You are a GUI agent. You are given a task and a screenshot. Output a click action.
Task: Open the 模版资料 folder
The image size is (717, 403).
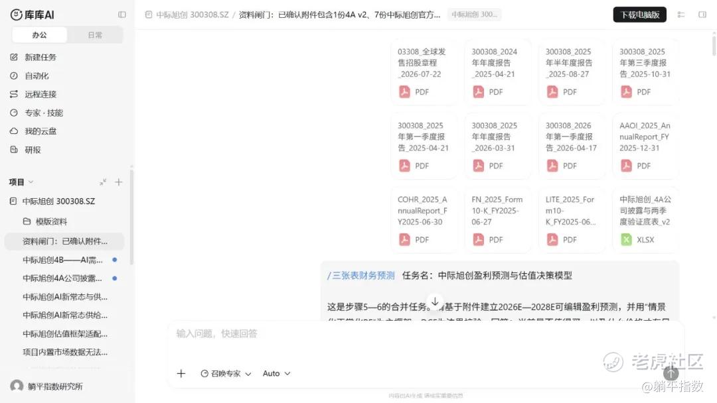51,221
